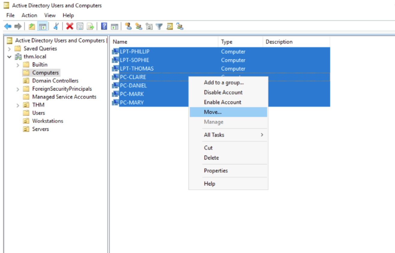395x253 pixels.
Task: Click the LPT-THOMAS computer name
Action: (x=137, y=68)
